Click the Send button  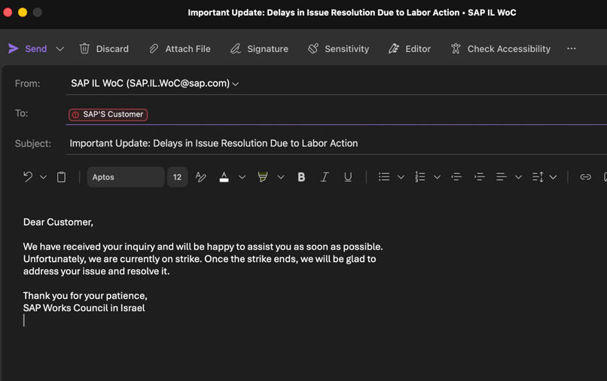[27, 49]
